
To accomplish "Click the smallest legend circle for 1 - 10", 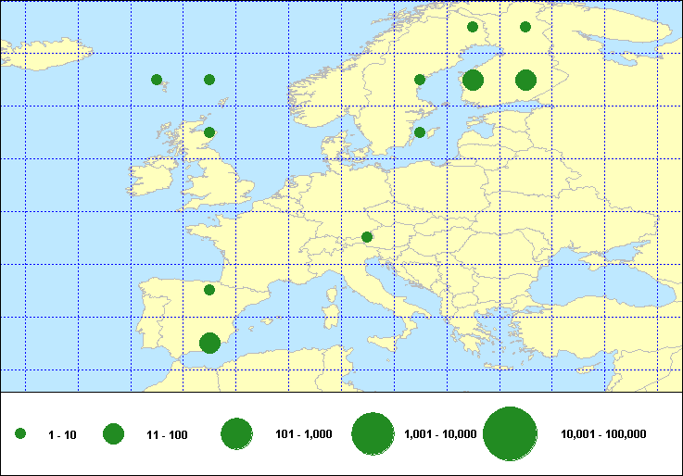I will (x=20, y=433).
